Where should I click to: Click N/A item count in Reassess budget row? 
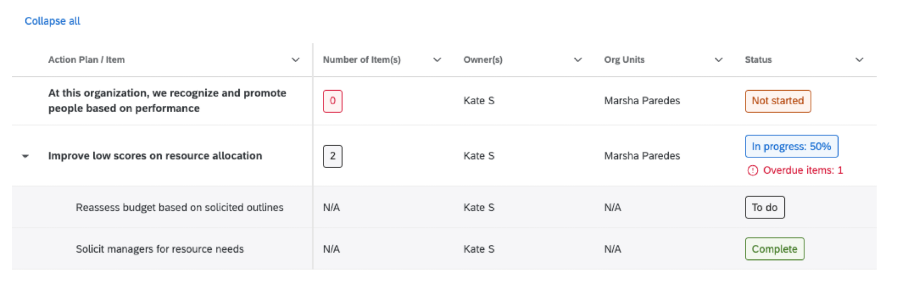(331, 207)
